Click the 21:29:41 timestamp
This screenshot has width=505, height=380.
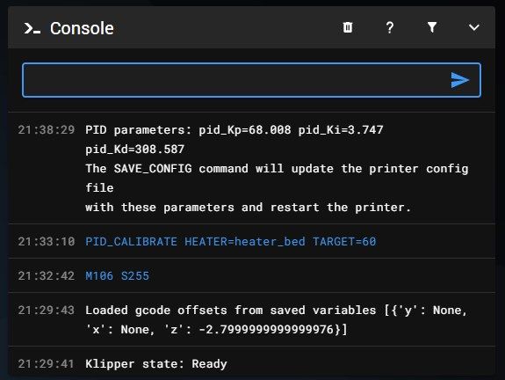[x=47, y=364]
